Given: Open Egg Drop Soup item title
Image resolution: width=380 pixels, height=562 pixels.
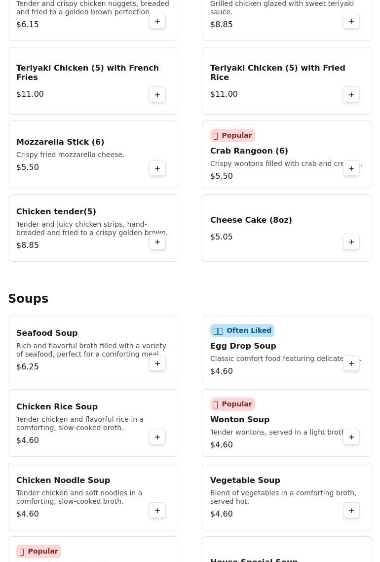Looking at the screenshot, I should coord(243,346).
